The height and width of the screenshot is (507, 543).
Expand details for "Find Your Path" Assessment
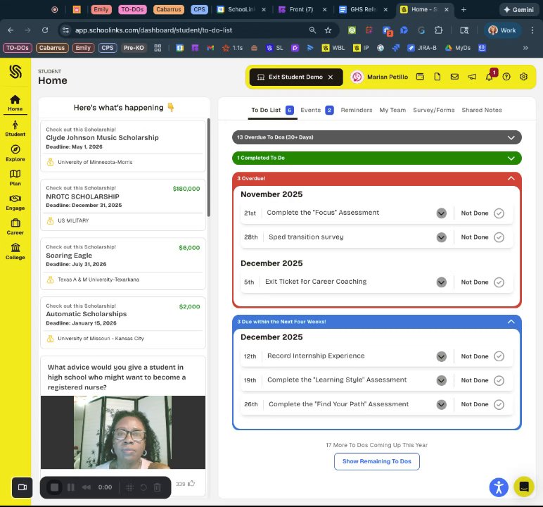point(441,404)
